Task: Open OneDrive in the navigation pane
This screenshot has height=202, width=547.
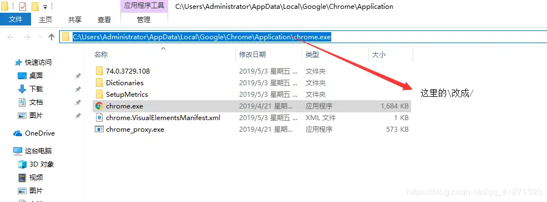Action: coord(40,133)
